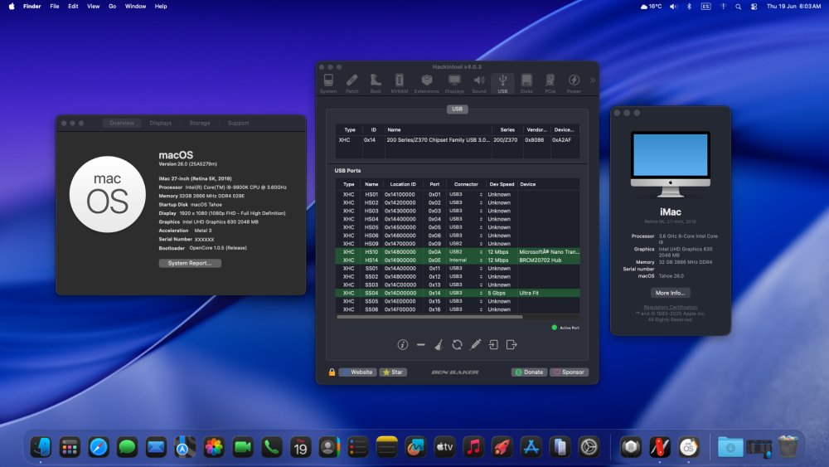Open the System tab in Hackintool toolbar
The width and height of the screenshot is (829, 467).
click(x=328, y=84)
